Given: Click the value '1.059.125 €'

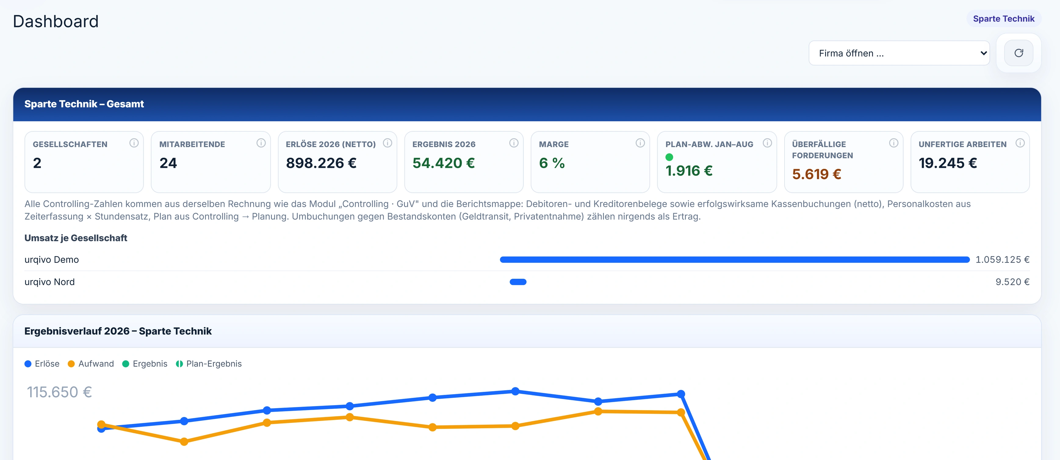Looking at the screenshot, I should pos(1002,260).
